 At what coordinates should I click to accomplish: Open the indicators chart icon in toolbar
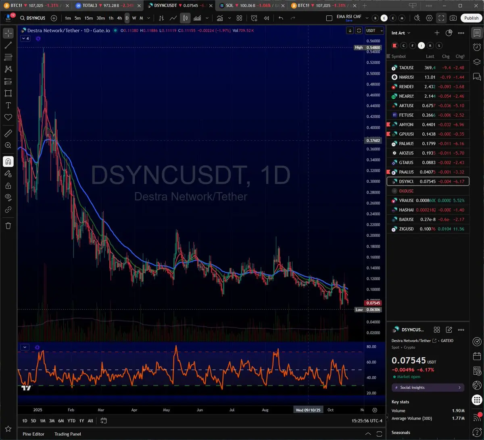220,18
